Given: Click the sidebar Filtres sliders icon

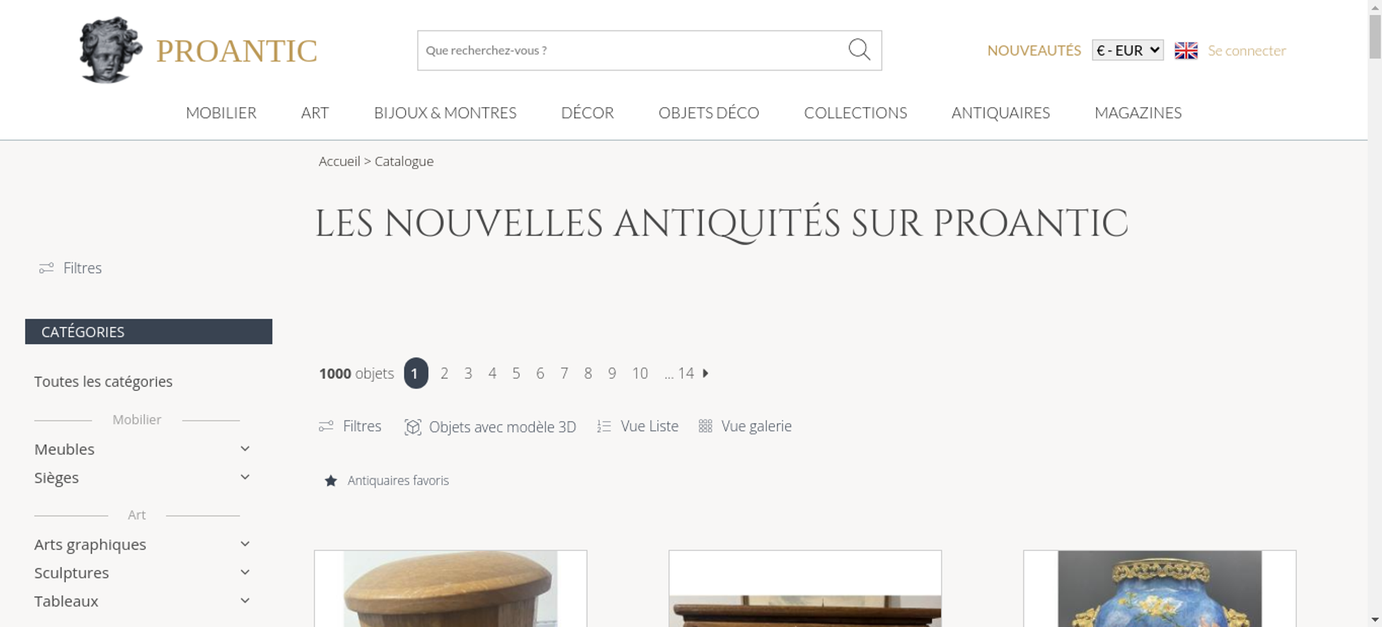Looking at the screenshot, I should tap(46, 268).
